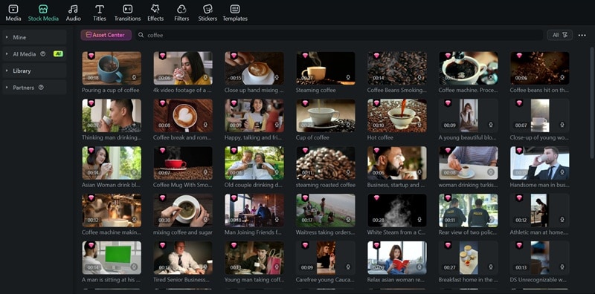
Task: Download the DS Unrecognizable w clip
Action: point(562,267)
